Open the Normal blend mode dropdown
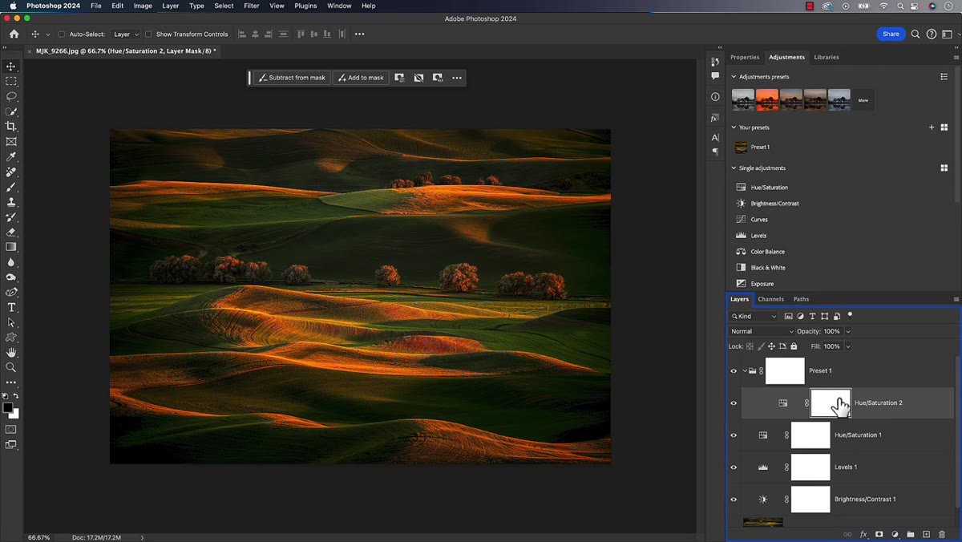 tap(762, 331)
